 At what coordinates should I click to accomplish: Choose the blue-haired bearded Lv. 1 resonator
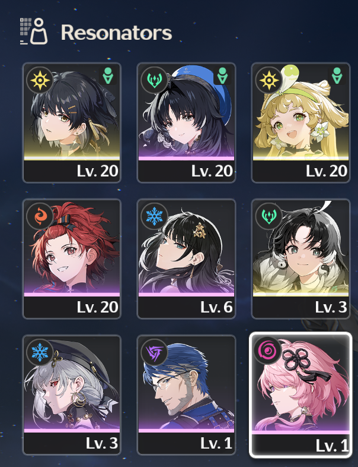coord(186,395)
